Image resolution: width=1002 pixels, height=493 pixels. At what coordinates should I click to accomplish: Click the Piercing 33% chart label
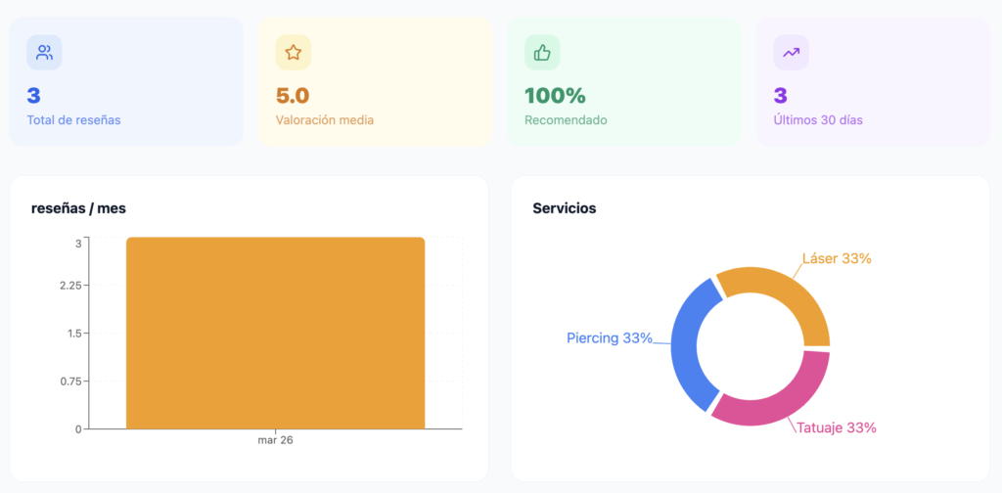609,338
